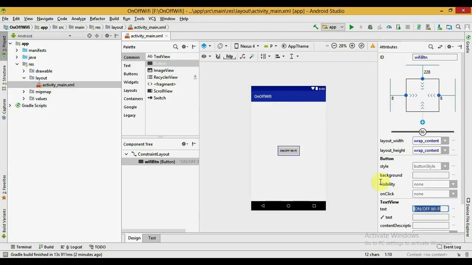The image size is (472, 265).
Task: Click the Clear All Constraints icon
Action: pyautogui.click(x=242, y=56)
